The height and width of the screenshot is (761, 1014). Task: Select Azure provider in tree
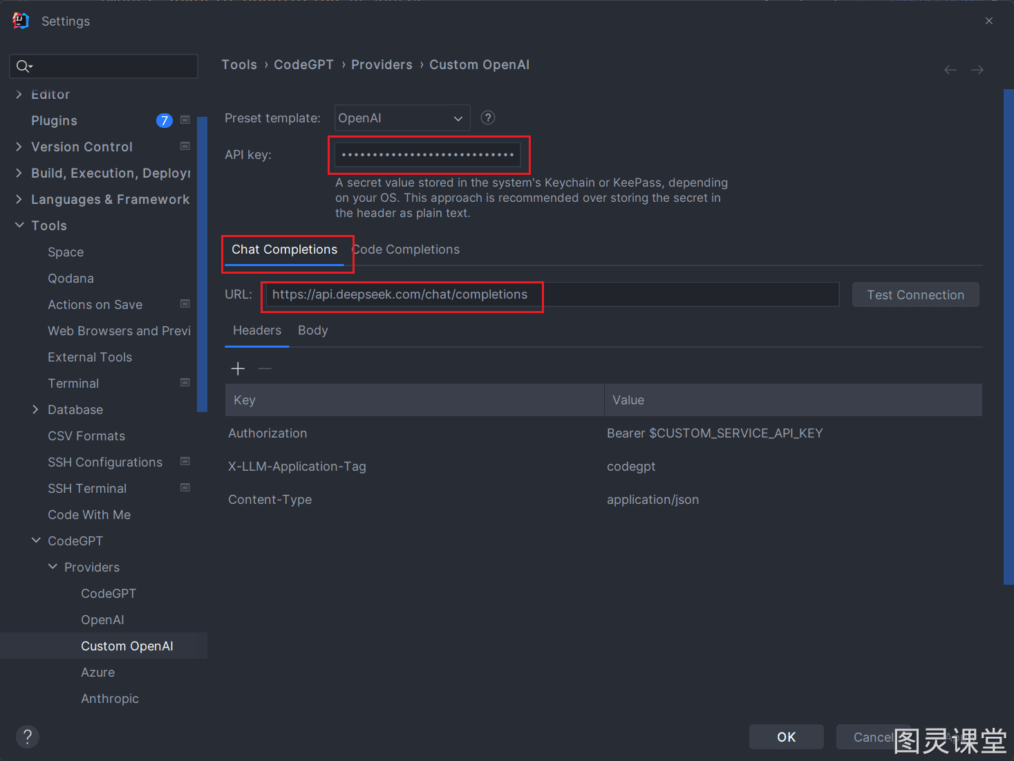(x=98, y=673)
